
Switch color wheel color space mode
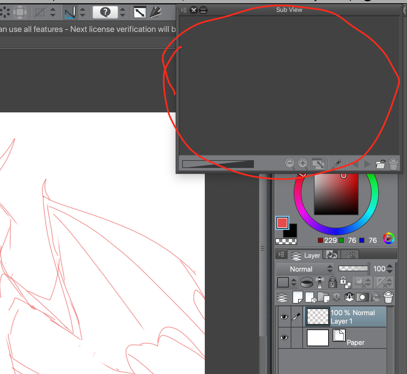(x=389, y=238)
